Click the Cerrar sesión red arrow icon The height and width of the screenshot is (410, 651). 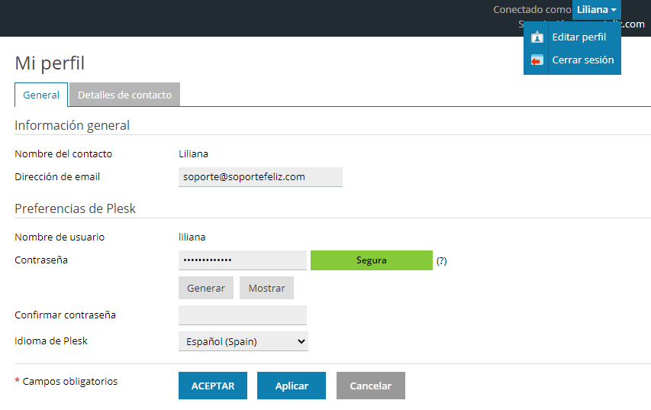tap(537, 60)
